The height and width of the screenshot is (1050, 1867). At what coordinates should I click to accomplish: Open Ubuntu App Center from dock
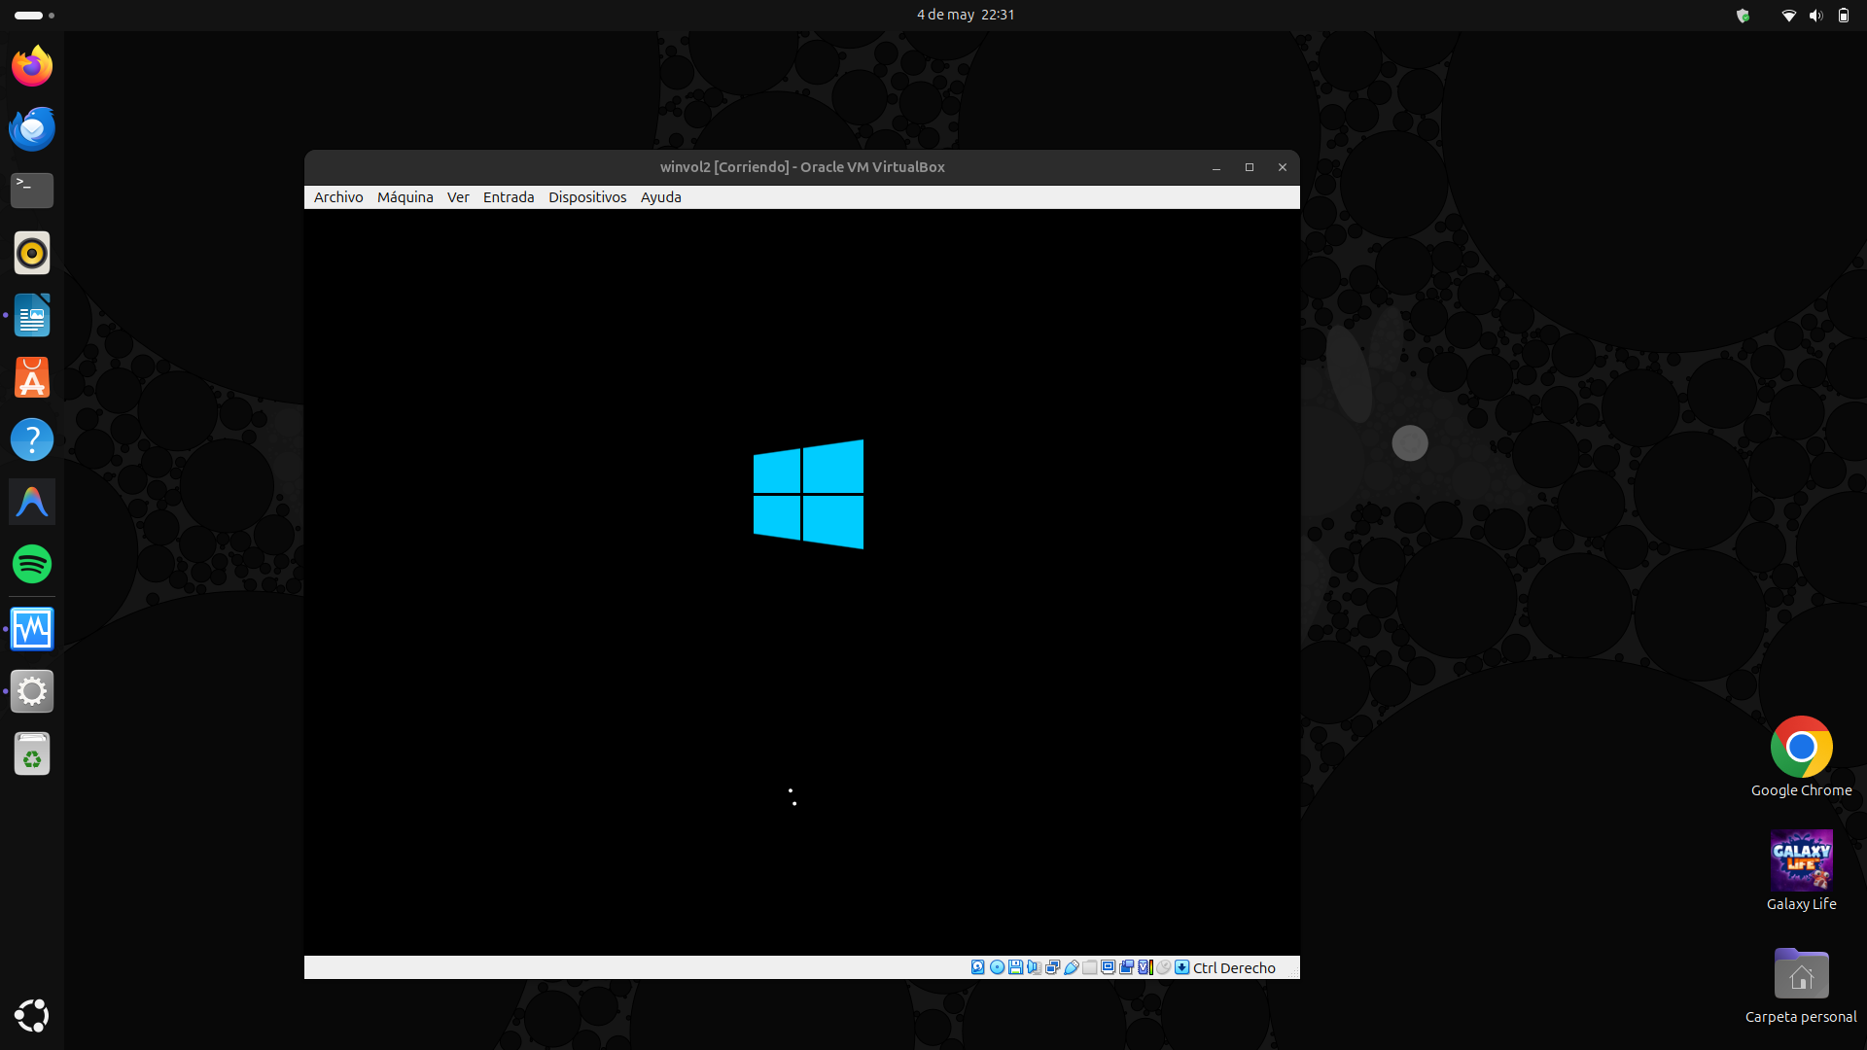[x=32, y=377]
